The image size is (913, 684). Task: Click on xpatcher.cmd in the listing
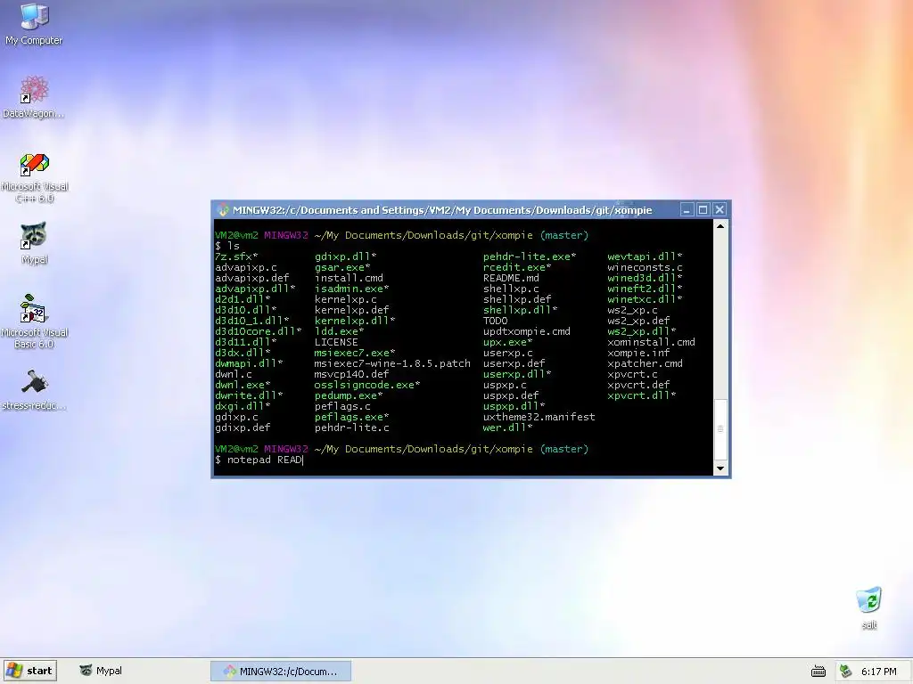(645, 363)
